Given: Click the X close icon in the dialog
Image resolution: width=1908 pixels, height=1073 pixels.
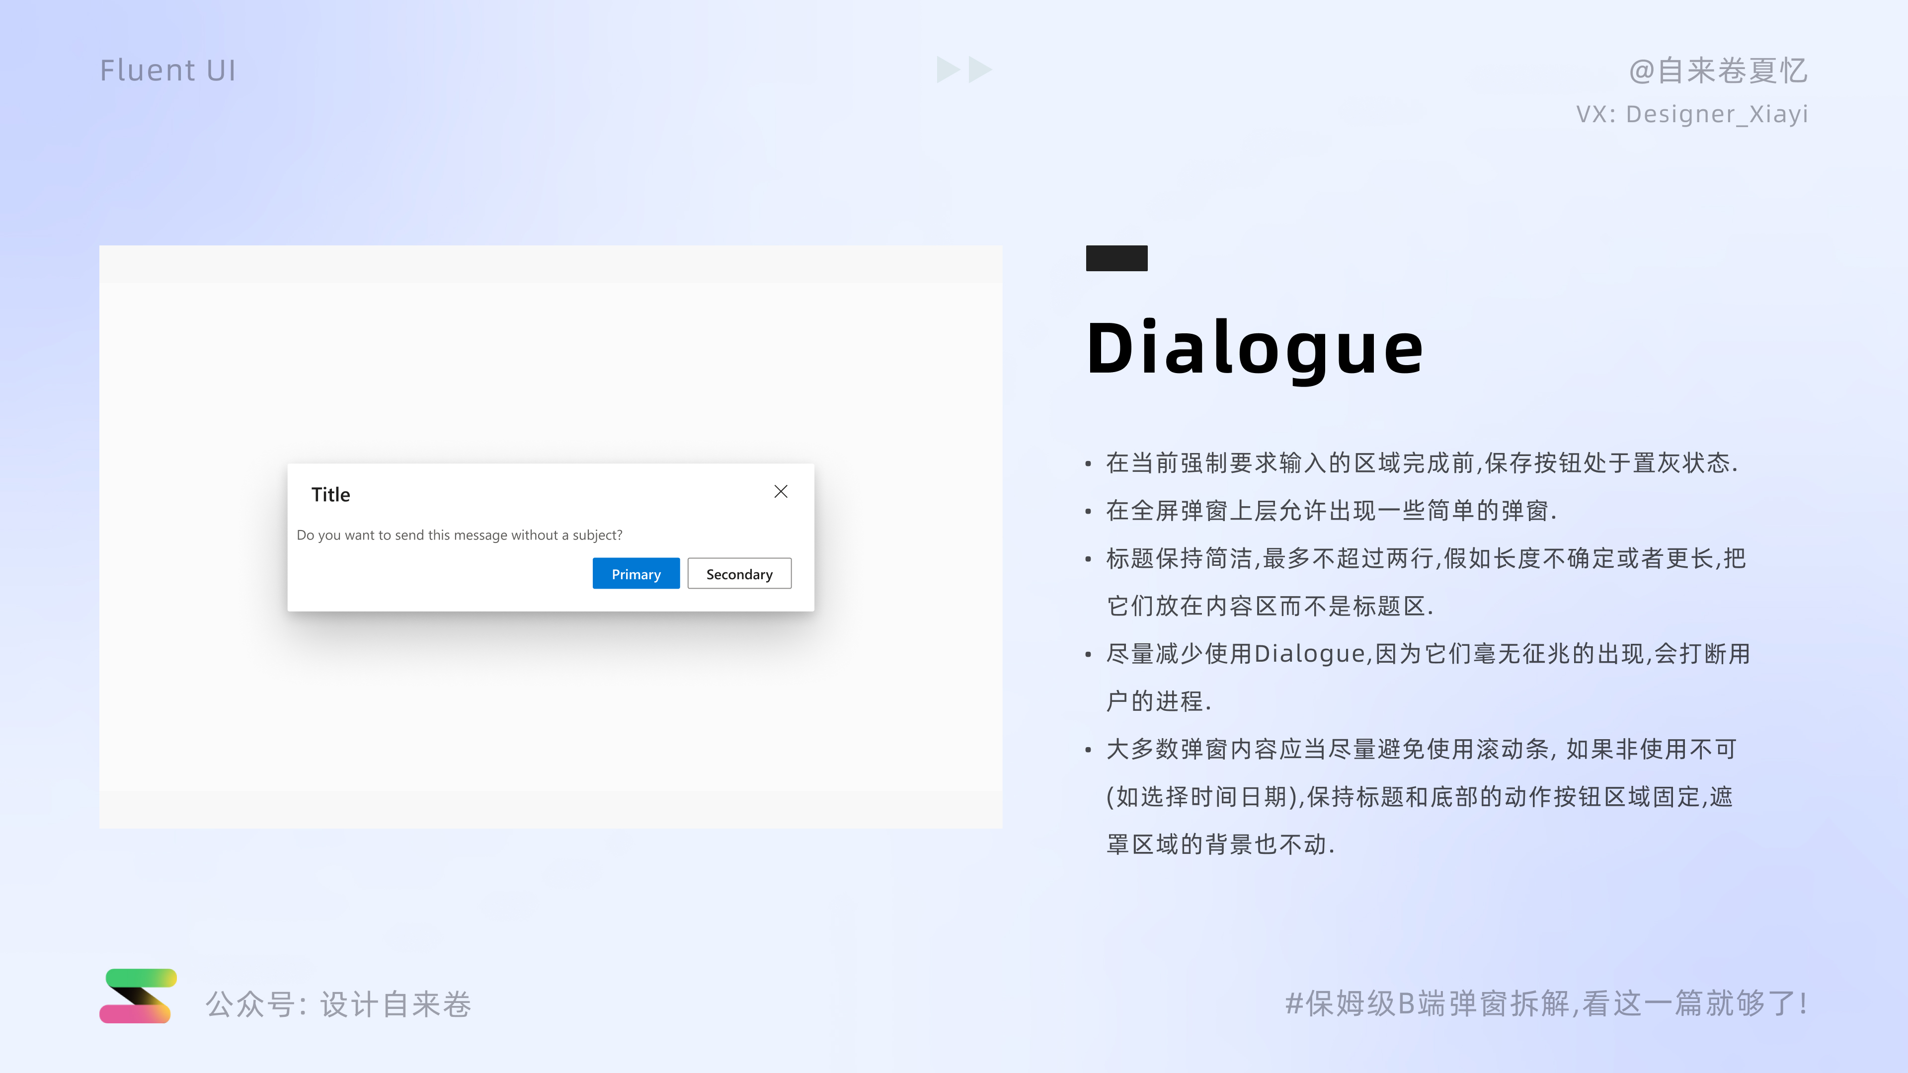Looking at the screenshot, I should pos(781,491).
